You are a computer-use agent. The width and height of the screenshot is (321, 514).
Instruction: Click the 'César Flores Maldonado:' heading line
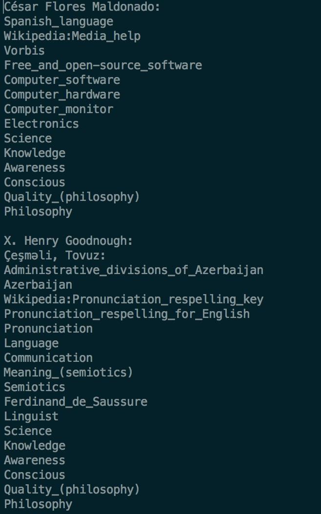point(82,7)
